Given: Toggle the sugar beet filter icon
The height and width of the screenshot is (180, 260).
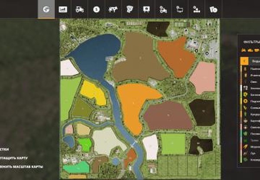Looking at the screenshot, I should (x=246, y=127).
